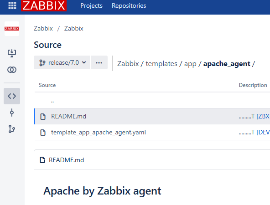Click the Description column header
Image resolution: width=270 pixels, height=205 pixels.
click(253, 85)
